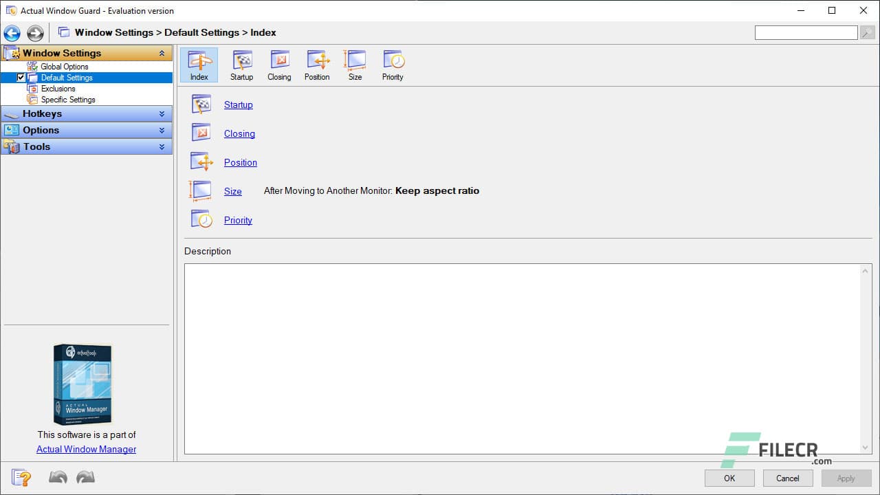Go to the Size toolbar tab
The image size is (880, 495).
click(355, 65)
